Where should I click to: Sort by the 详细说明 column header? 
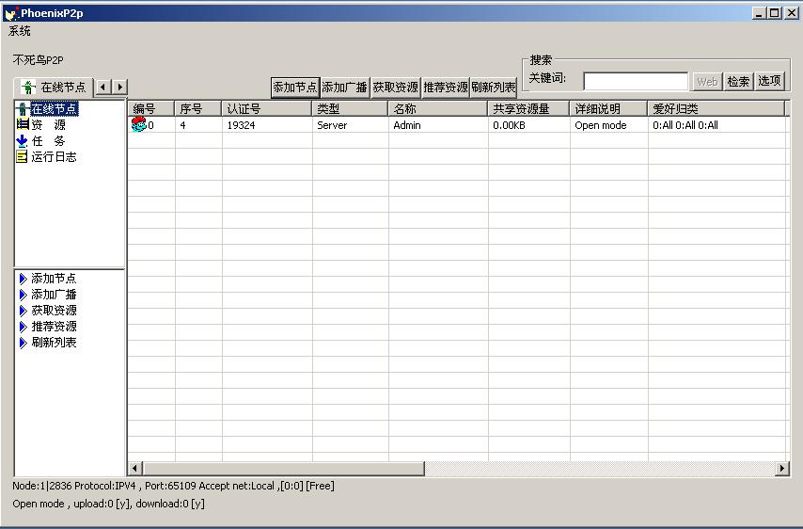[x=609, y=108]
